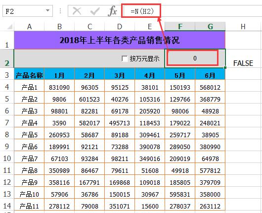Click cell with value 495713
This screenshot has height=213, width=262.
[120, 121]
